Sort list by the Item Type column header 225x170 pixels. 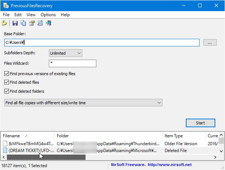tap(184, 136)
